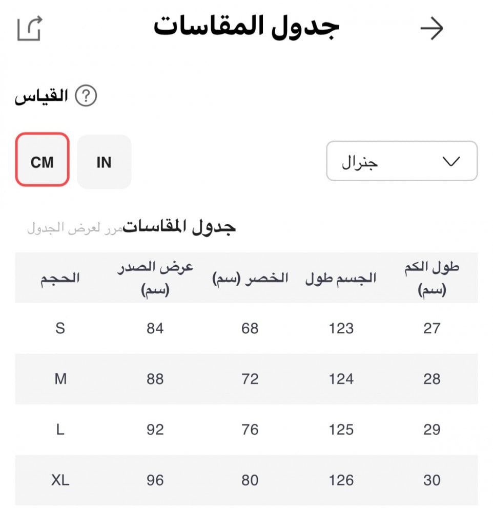Tap the الخصر (سم) column header
This screenshot has height=512, width=493.
250,278
